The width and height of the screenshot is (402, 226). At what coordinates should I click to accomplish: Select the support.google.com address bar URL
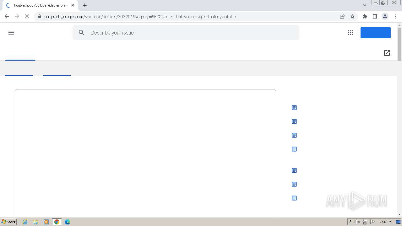(140, 16)
